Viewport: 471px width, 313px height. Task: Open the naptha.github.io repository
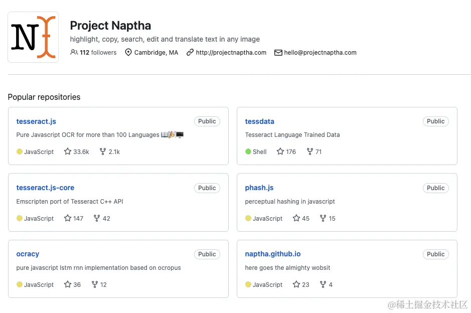(273, 254)
